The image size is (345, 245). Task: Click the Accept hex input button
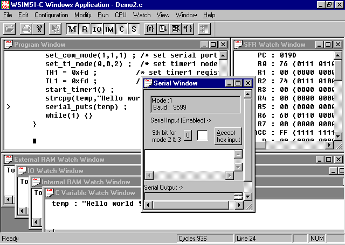tap(228, 136)
